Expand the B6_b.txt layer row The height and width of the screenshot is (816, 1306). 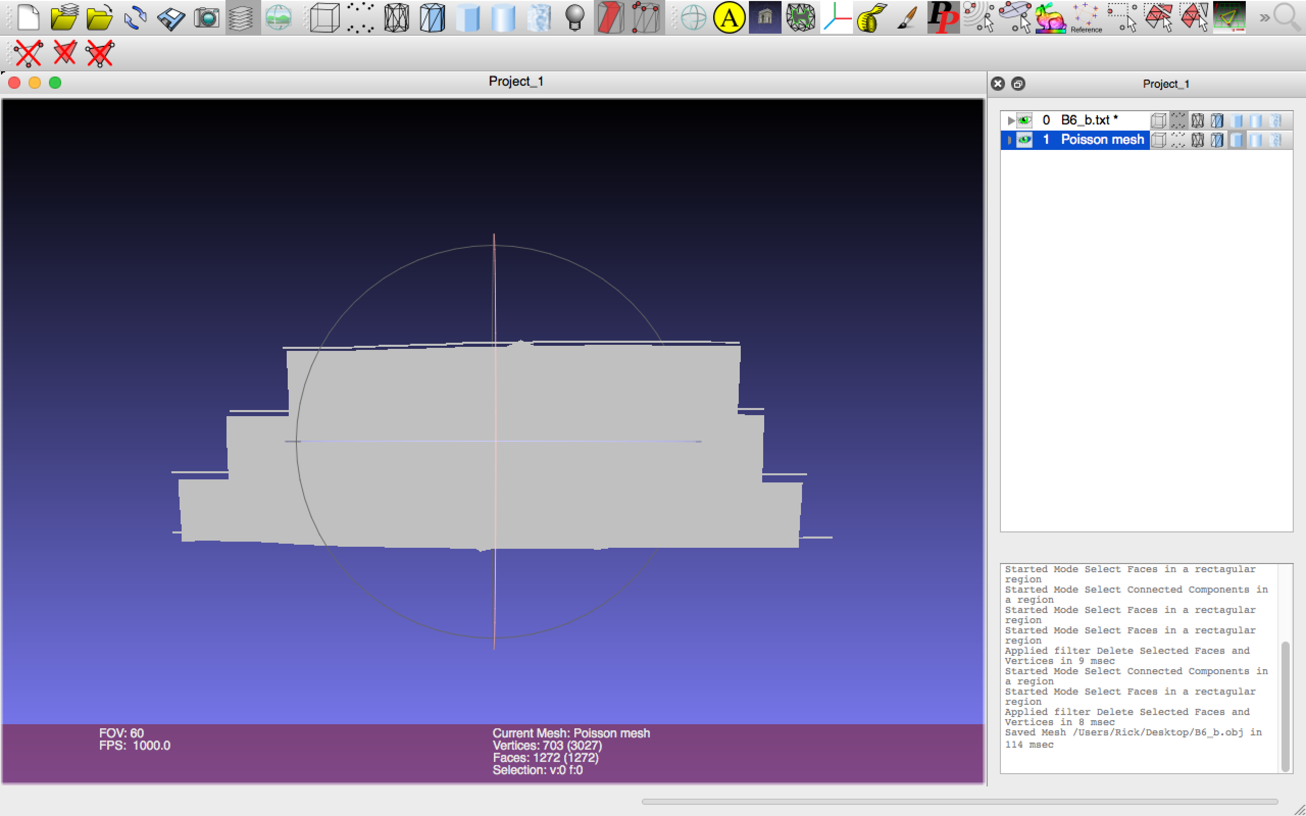tap(1010, 120)
